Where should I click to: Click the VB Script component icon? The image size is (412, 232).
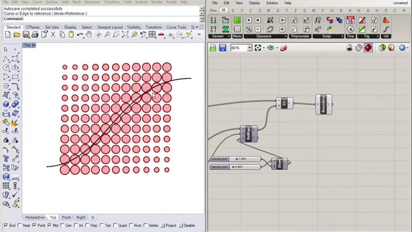click(339, 21)
